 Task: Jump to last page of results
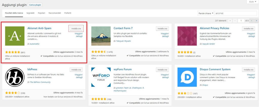click(256, 21)
